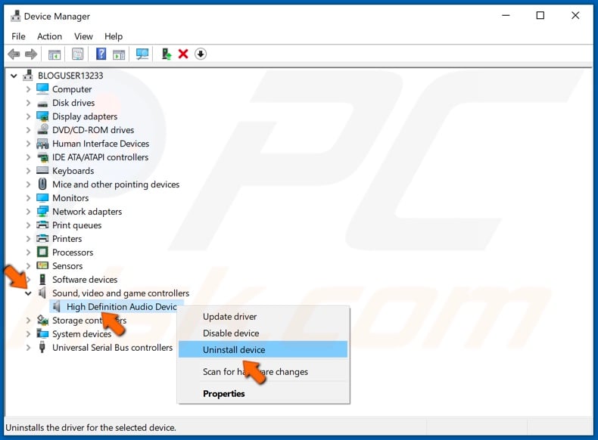Expand the Disk drives chevron

28,103
